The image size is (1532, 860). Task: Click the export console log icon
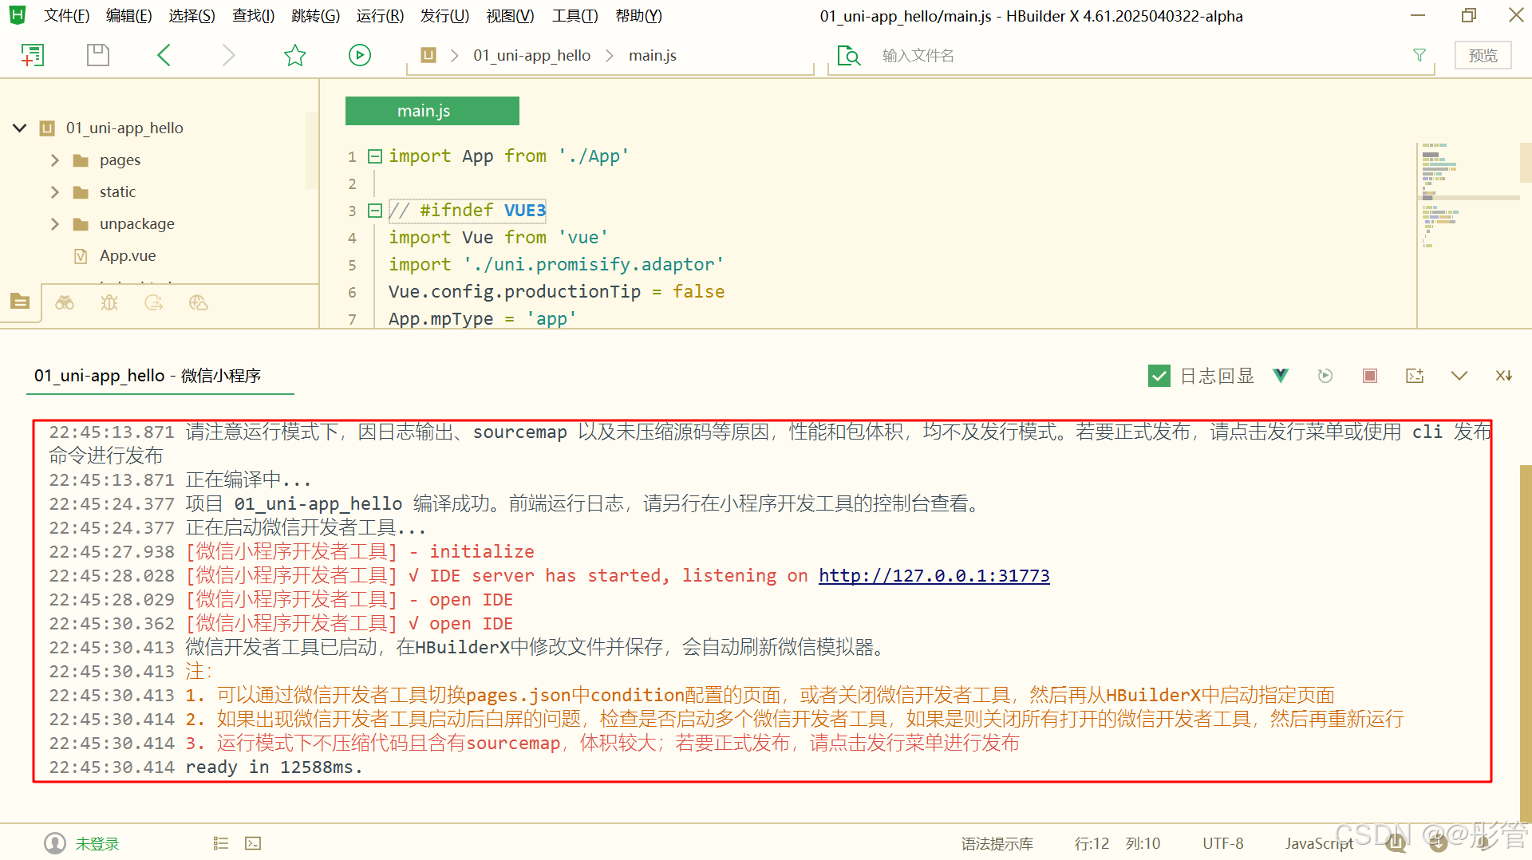(x=1415, y=376)
